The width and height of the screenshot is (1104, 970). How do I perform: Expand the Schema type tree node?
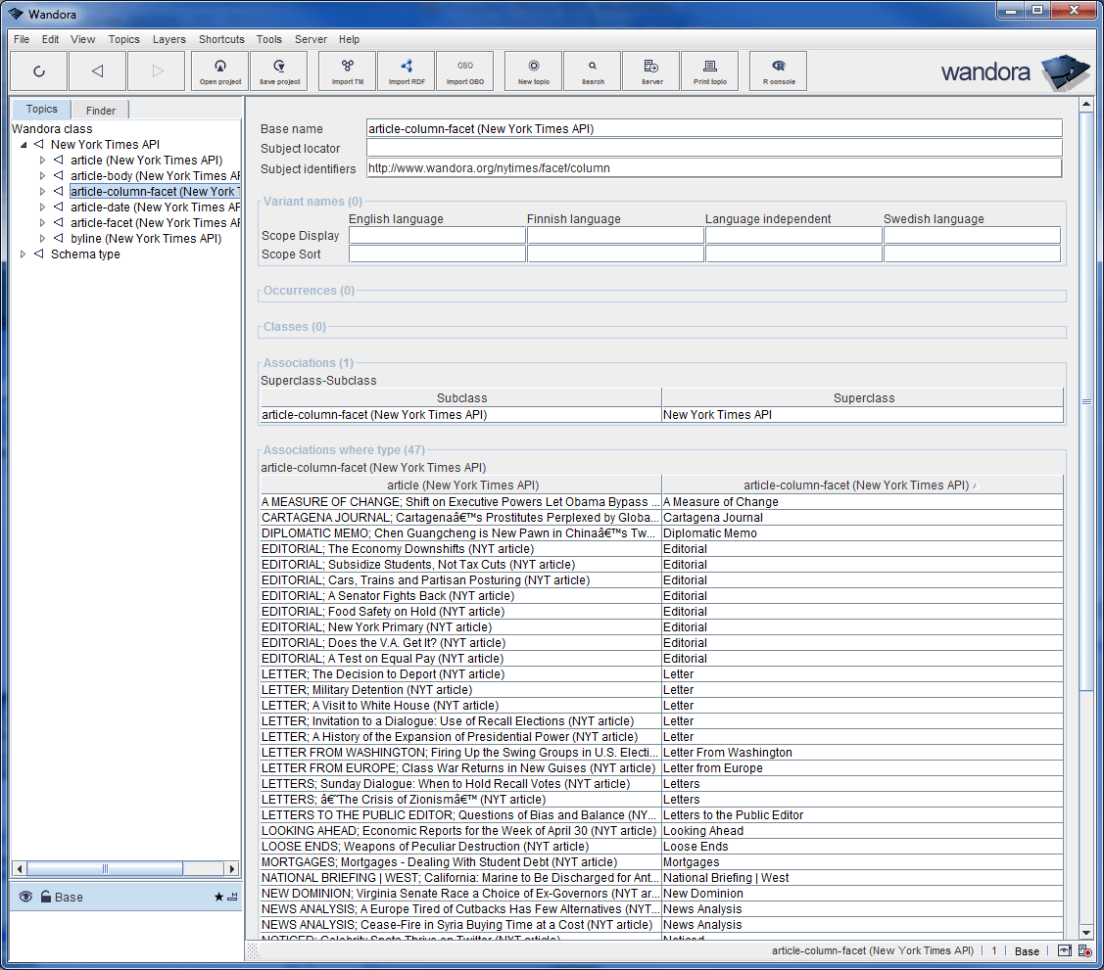coord(24,254)
